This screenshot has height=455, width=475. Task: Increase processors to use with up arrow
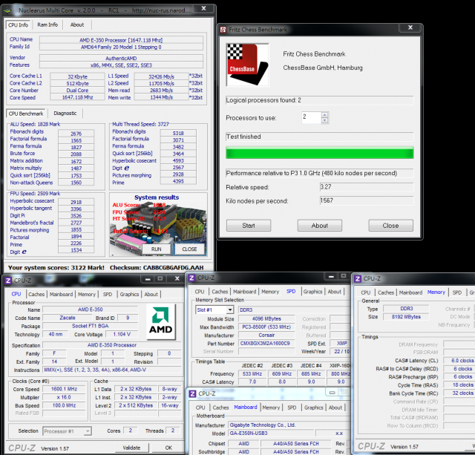(325, 115)
